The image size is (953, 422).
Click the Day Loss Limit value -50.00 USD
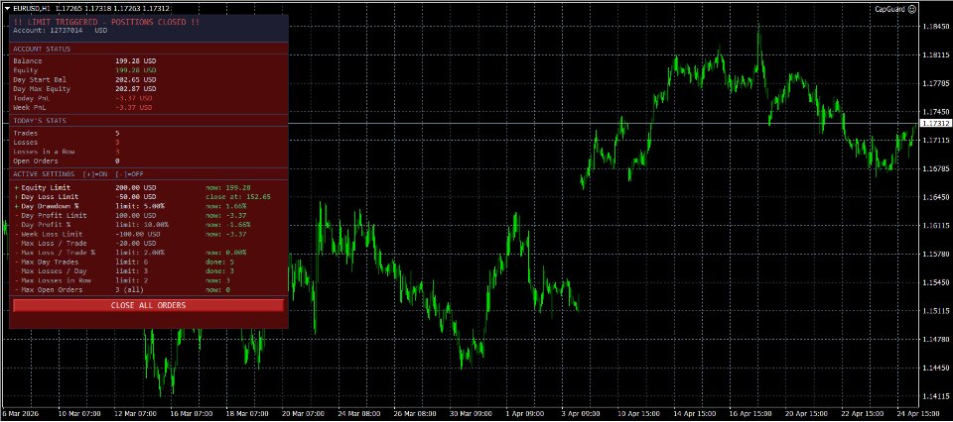pos(136,197)
